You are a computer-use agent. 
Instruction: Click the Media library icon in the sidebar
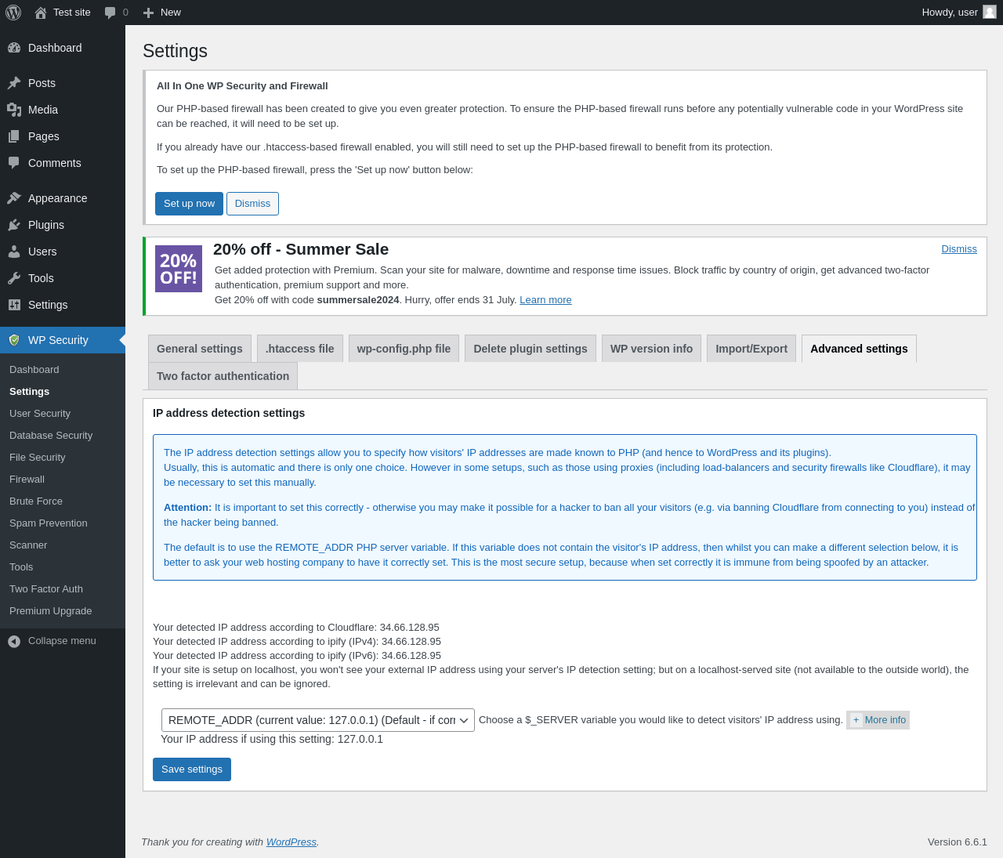14,110
